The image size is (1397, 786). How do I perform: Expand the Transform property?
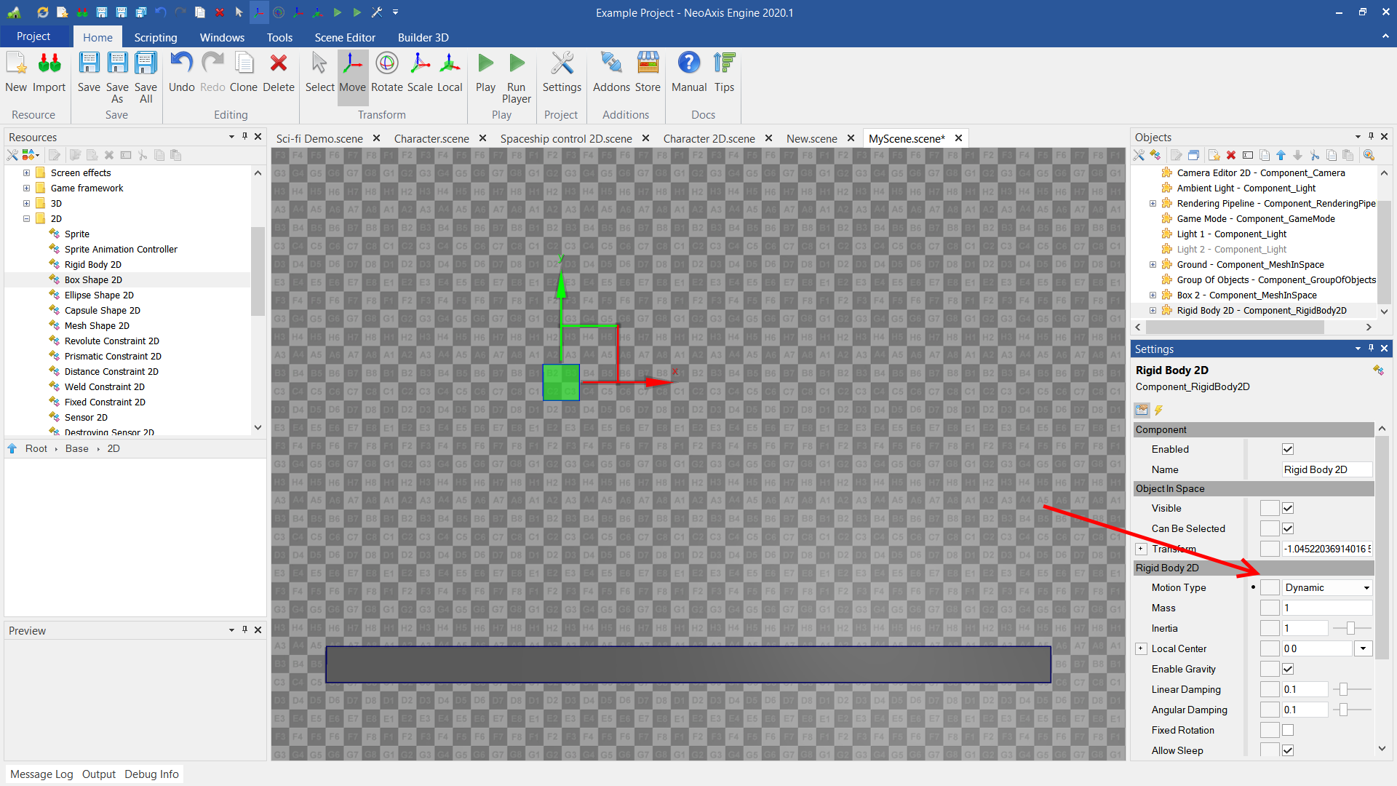1141,549
